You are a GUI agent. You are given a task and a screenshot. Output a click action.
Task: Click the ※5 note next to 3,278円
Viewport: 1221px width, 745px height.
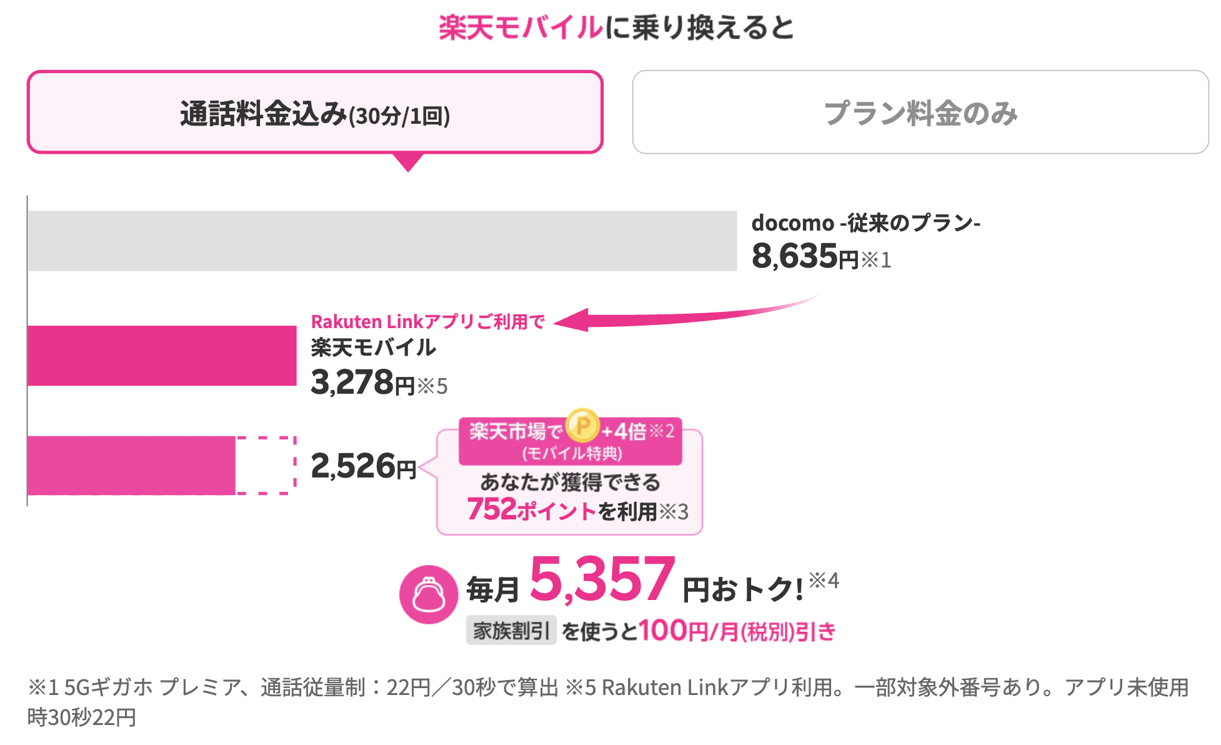(x=432, y=386)
